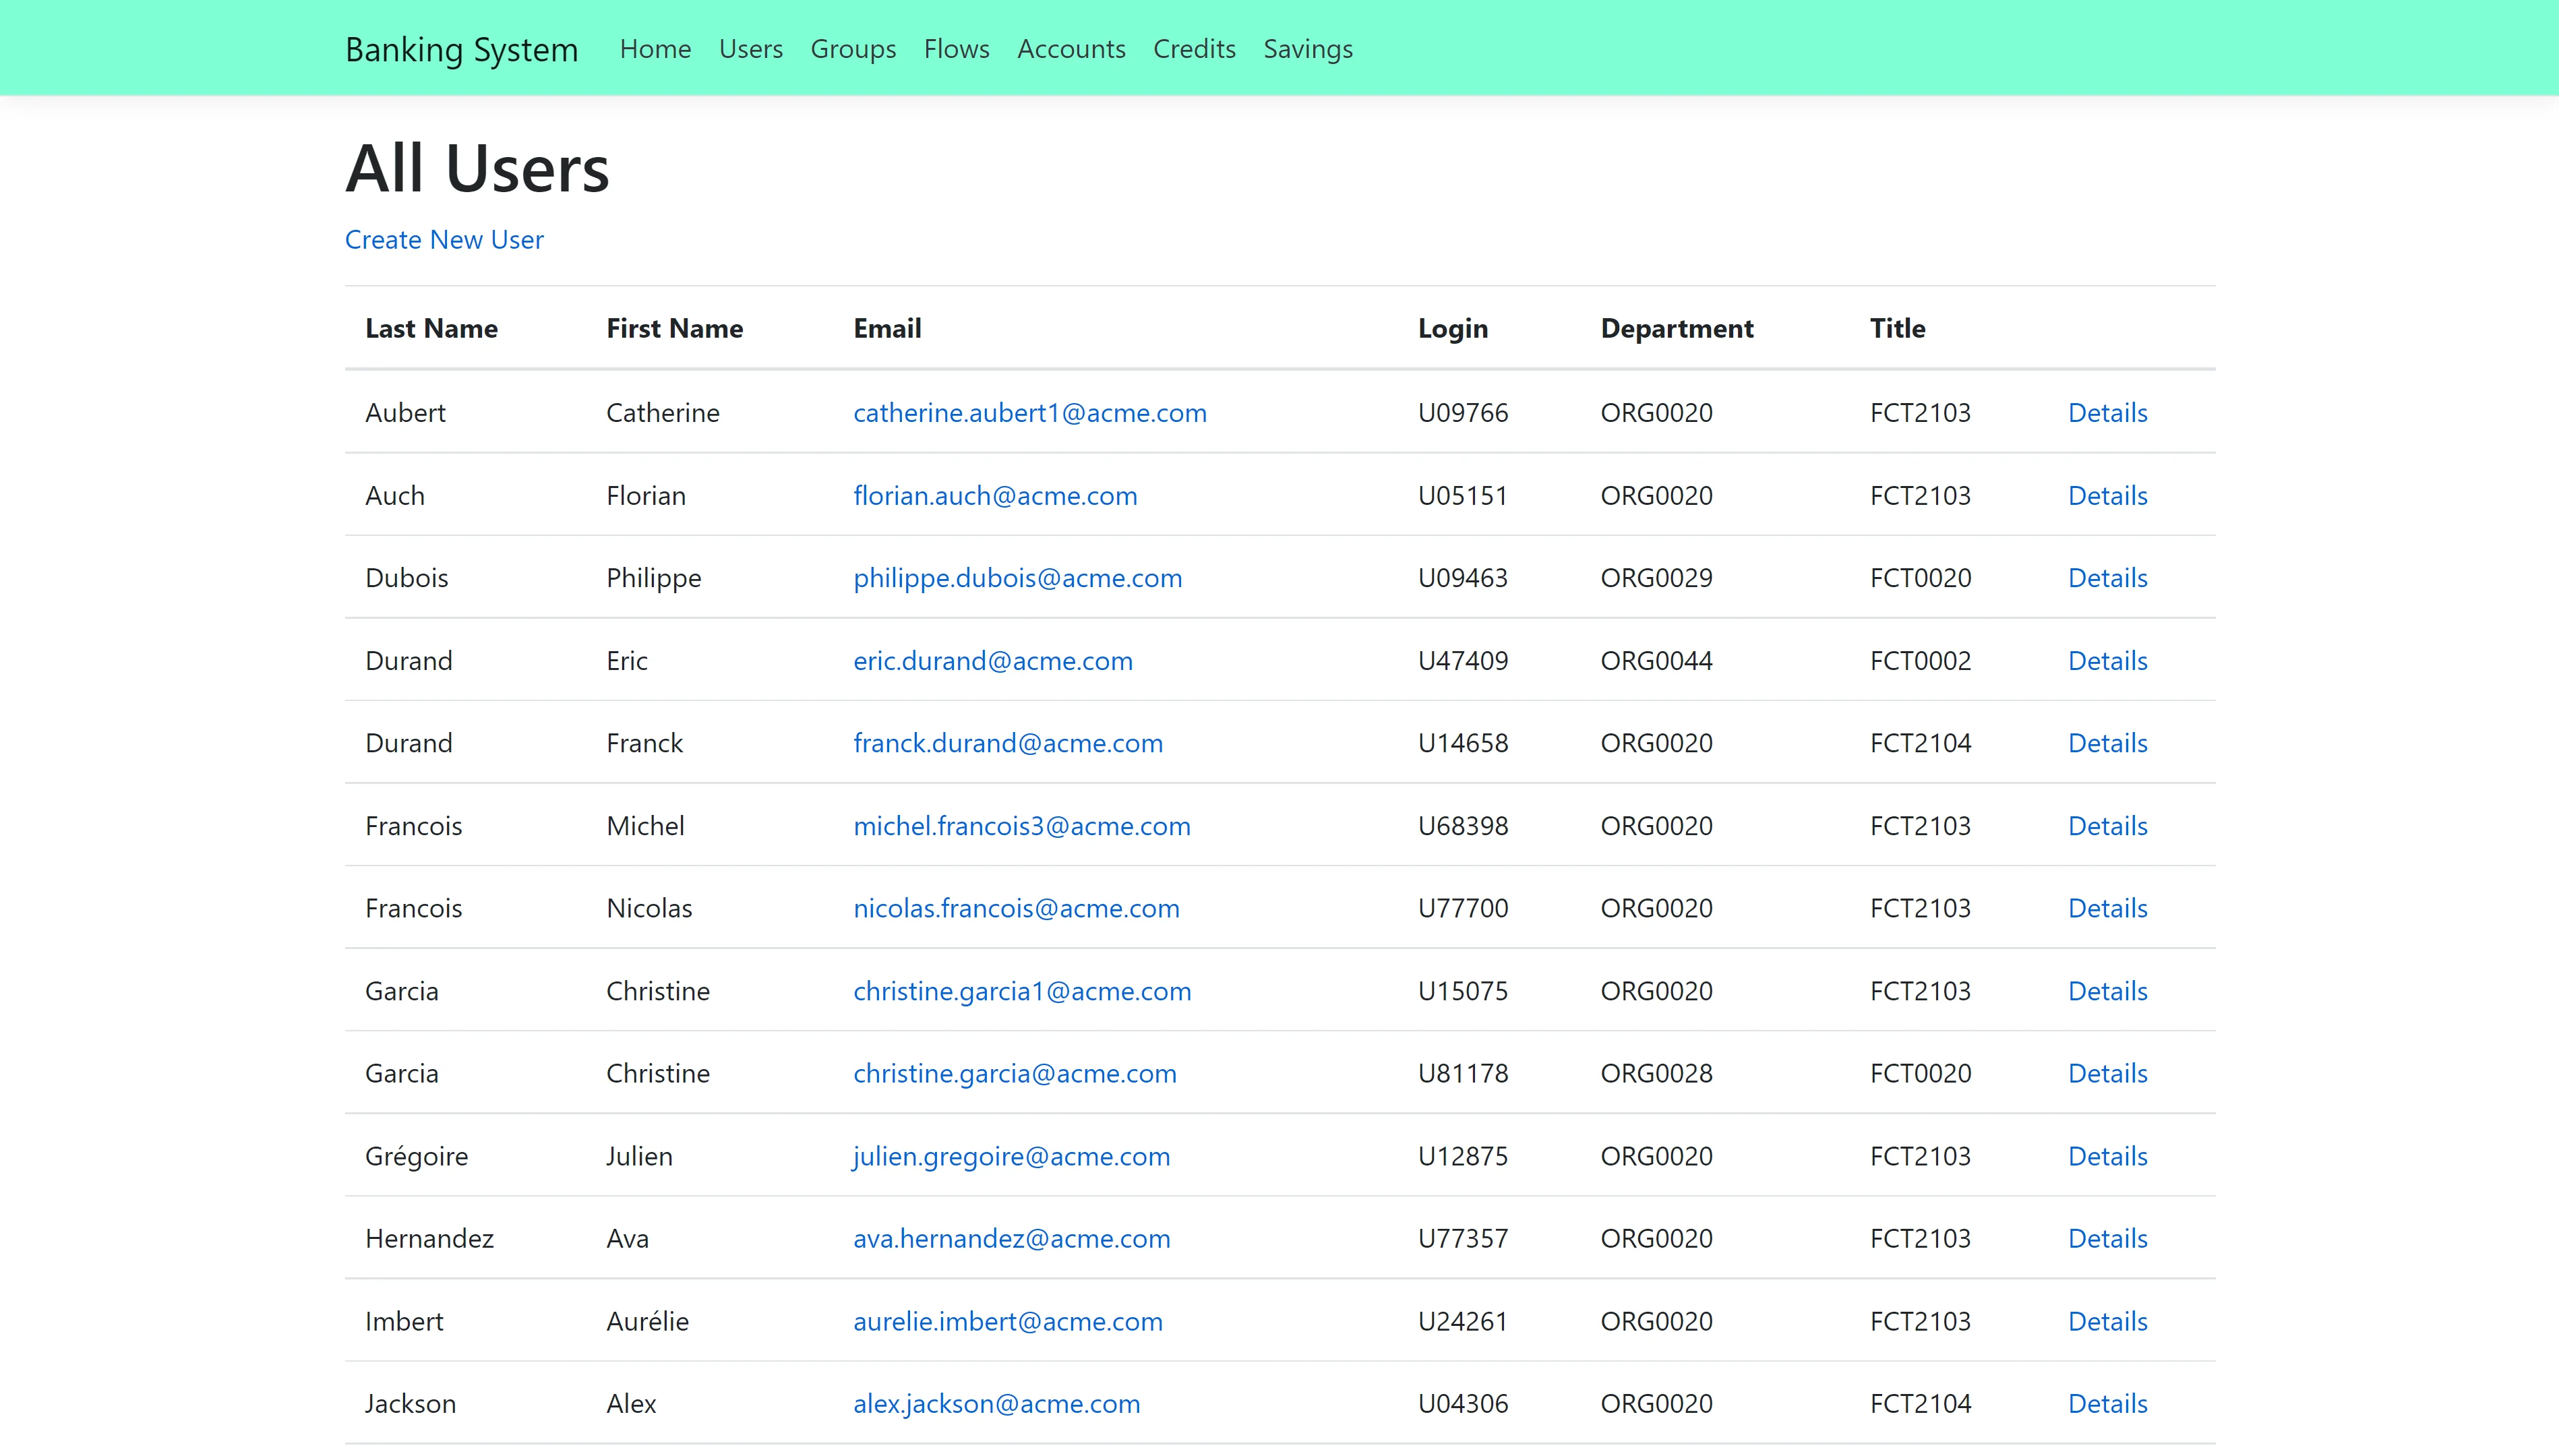Select login cell U09766
Viewport: 2559px width, 1456px height.
1462,412
